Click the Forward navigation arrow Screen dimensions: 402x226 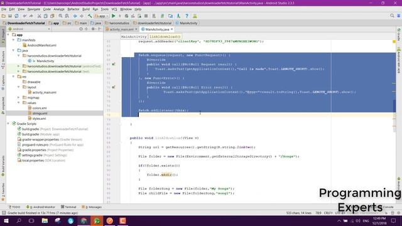point(82,16)
